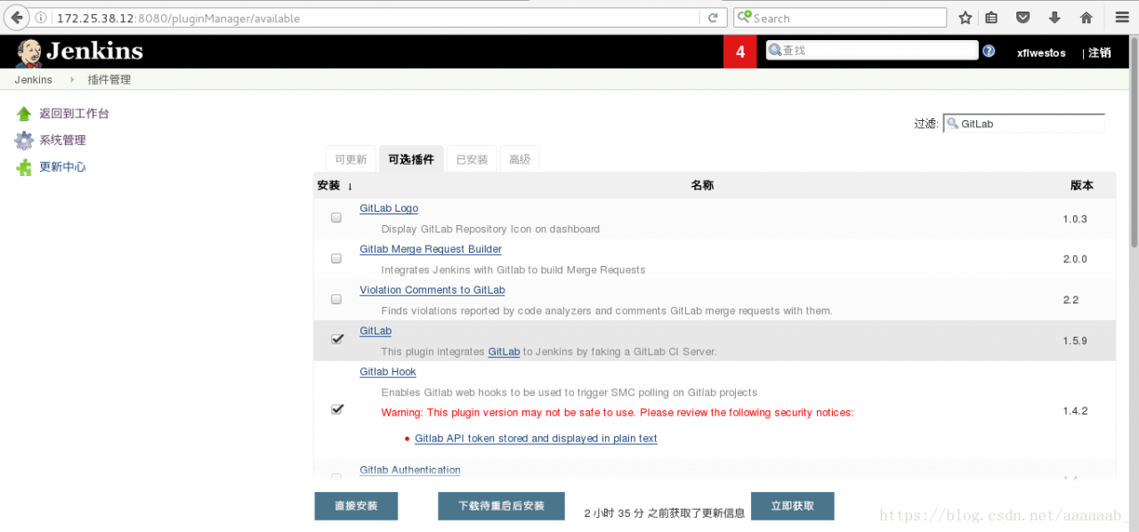Open Gitlab API token security notice link

pyautogui.click(x=536, y=439)
